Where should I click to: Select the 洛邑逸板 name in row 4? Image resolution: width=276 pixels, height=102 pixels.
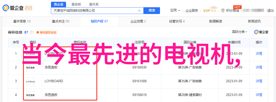[x=51, y=95]
